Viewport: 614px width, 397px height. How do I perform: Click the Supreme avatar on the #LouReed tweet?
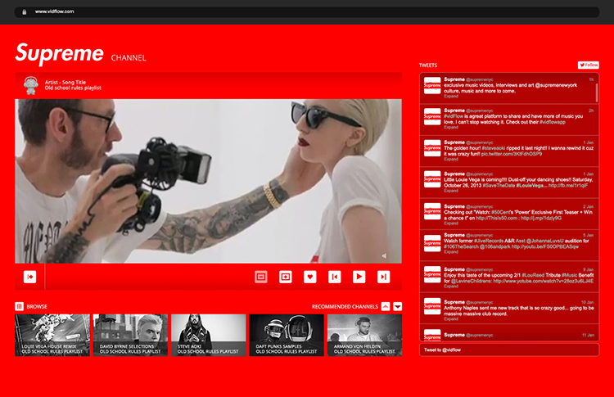tap(432, 274)
